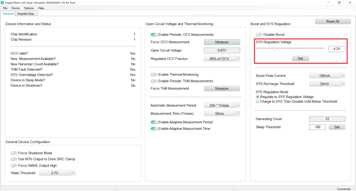Click Set next to Sleep Threshold
The height and width of the screenshot is (191, 356).
click(x=337, y=127)
